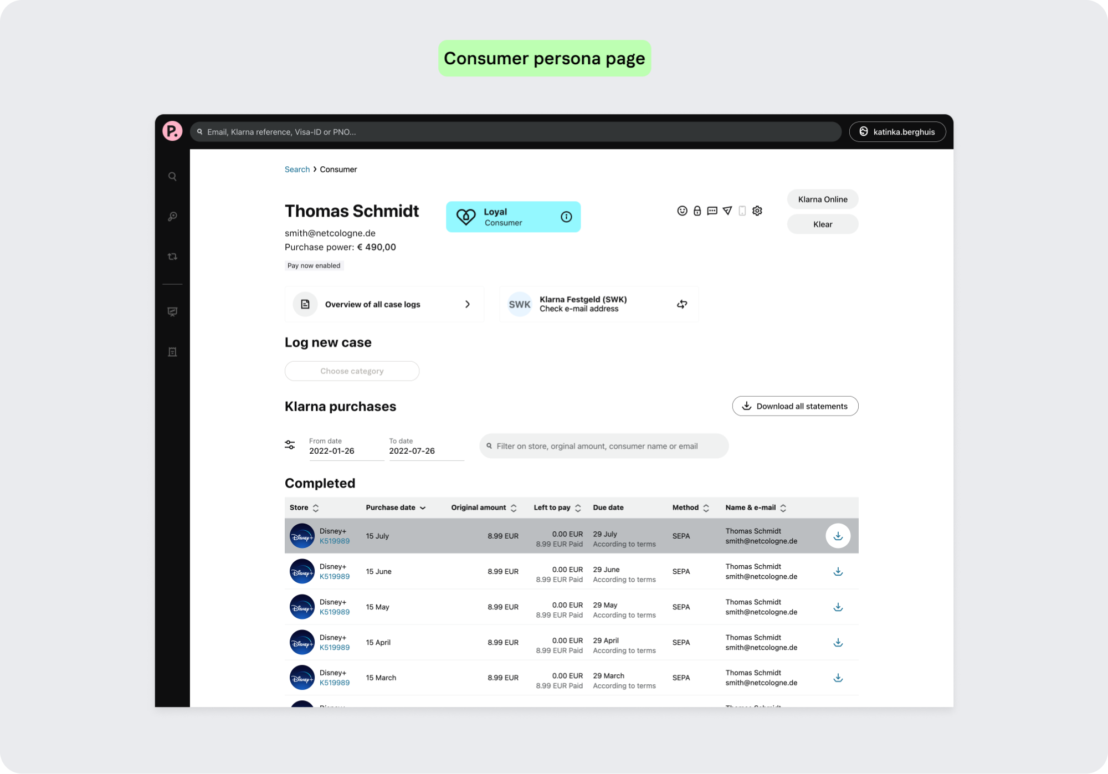1108x774 pixels.
Task: Go to the Search breadcrumb link
Action: click(x=297, y=170)
